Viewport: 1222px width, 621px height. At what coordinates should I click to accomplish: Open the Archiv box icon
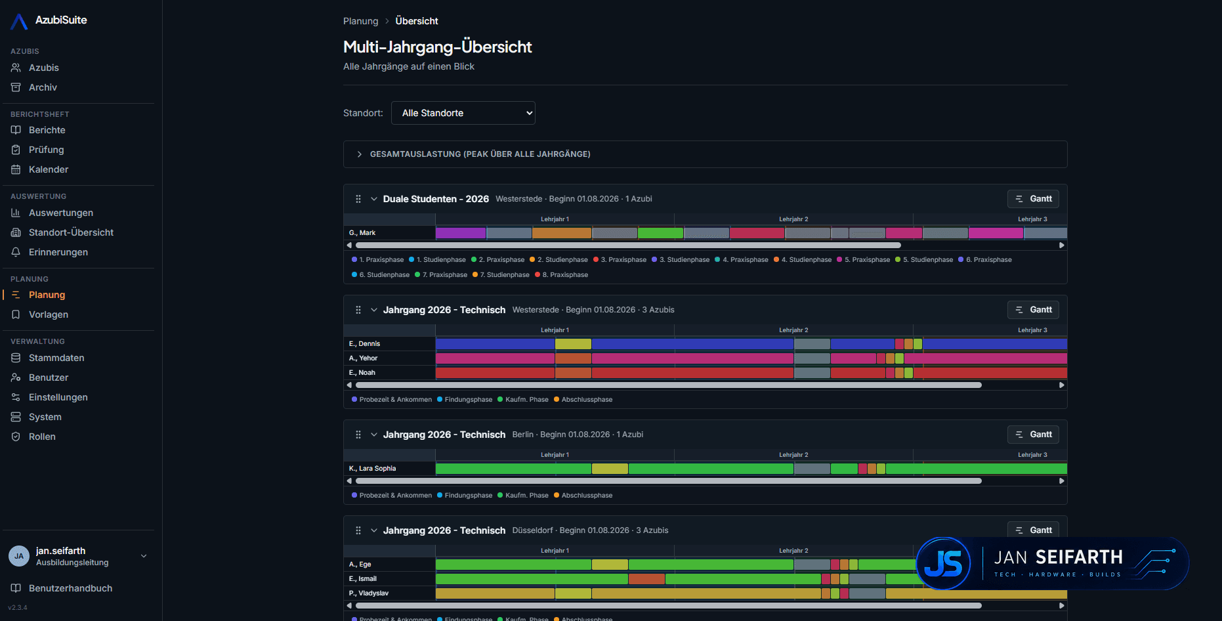16,87
